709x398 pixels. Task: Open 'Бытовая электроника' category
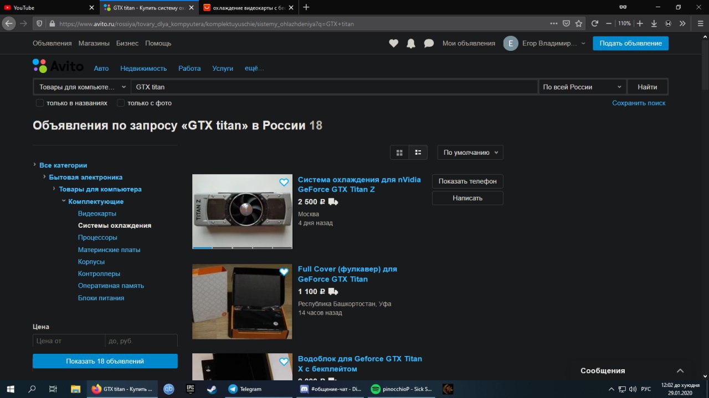tap(86, 177)
